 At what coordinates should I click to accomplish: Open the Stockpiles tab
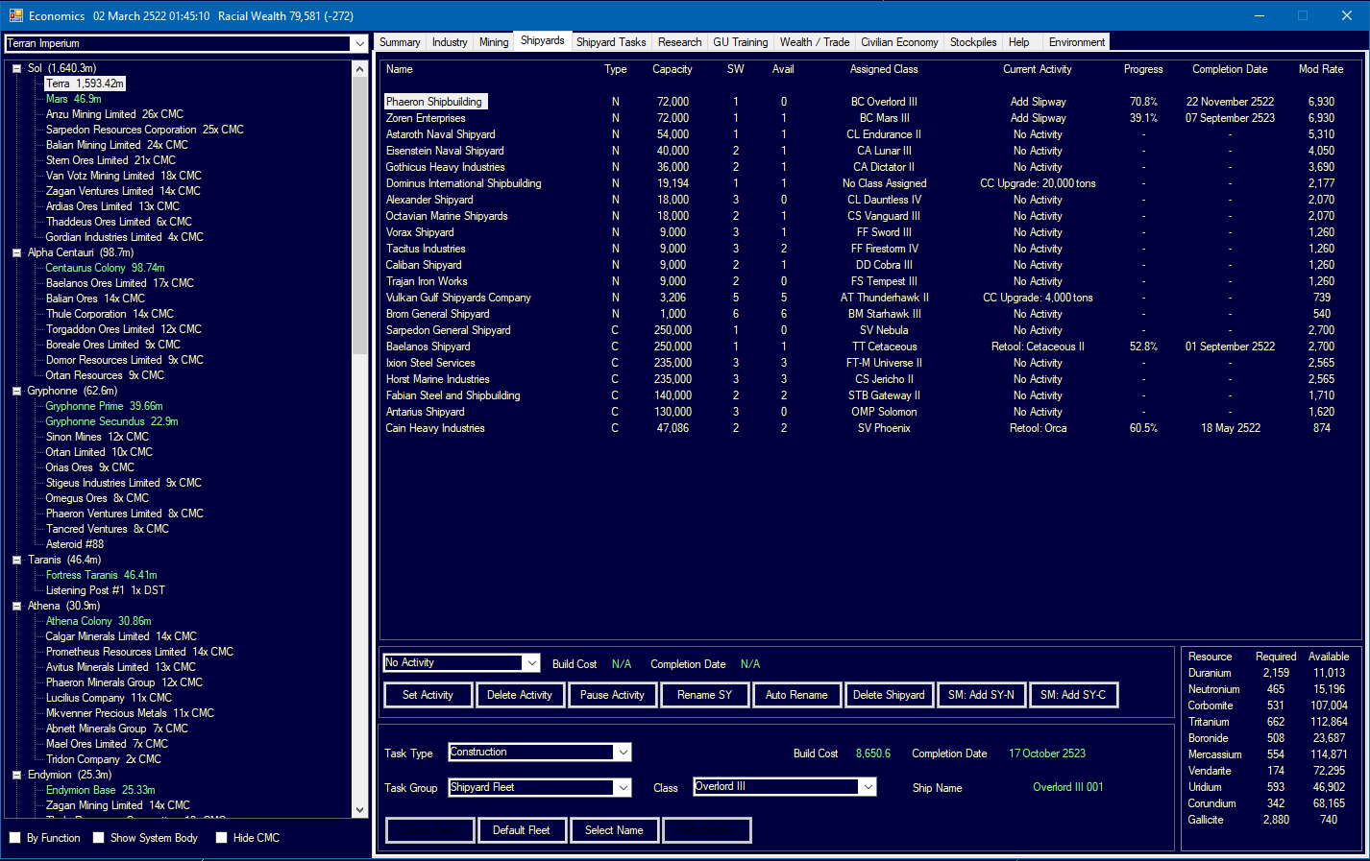pyautogui.click(x=973, y=42)
